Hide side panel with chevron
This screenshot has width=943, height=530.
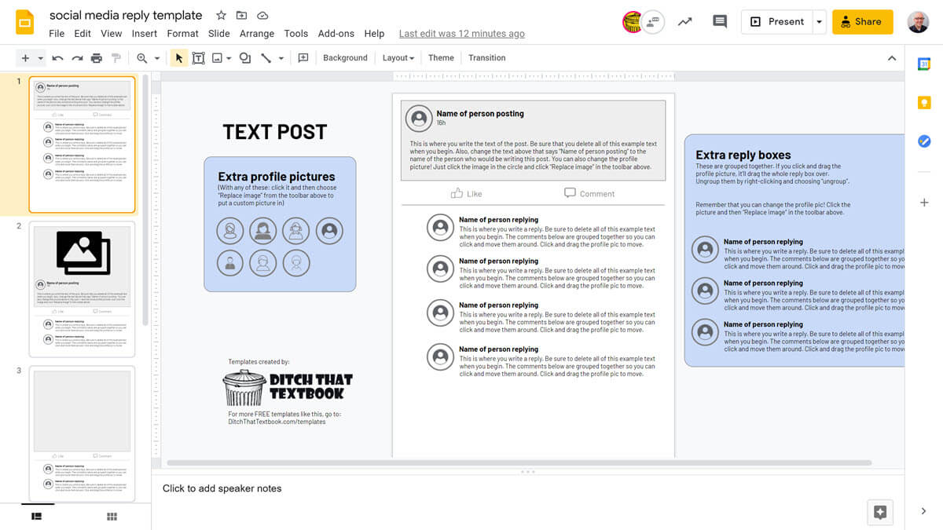pos(923,511)
